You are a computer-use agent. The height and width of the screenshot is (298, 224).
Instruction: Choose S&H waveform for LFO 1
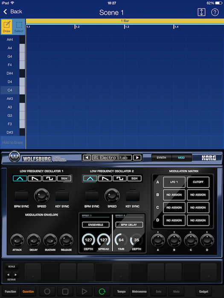pos(64,178)
